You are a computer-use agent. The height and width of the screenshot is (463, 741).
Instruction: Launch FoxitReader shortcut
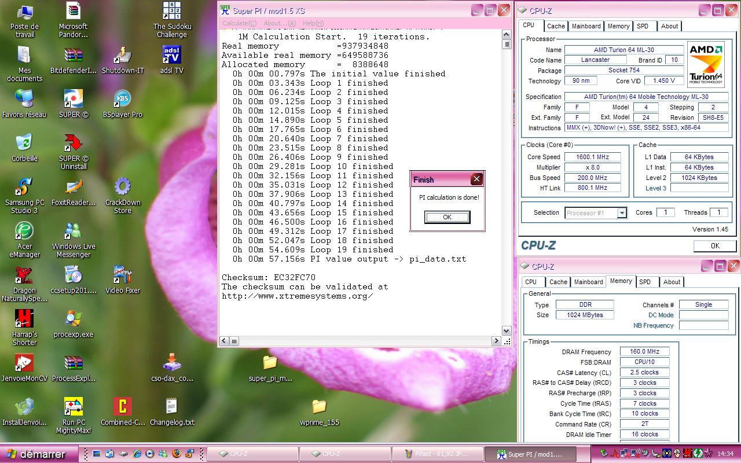pyautogui.click(x=74, y=192)
